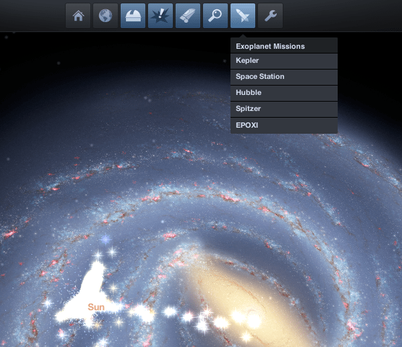Select EPOXI from the dropdown

click(284, 126)
